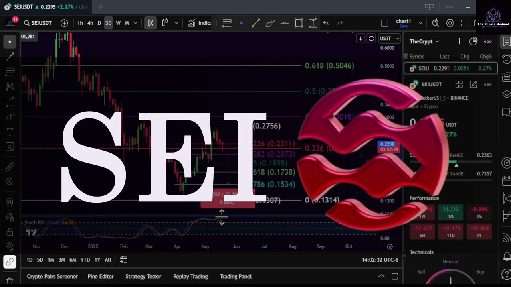Click the day range slider marker
The width and height of the screenshot is (511, 287).
(x=456, y=165)
